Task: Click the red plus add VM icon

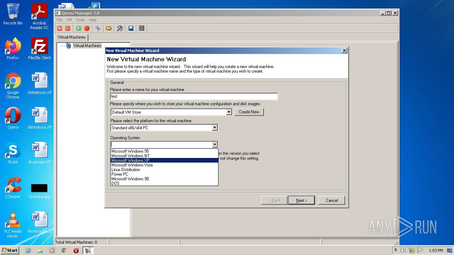Action: pyautogui.click(x=60, y=28)
